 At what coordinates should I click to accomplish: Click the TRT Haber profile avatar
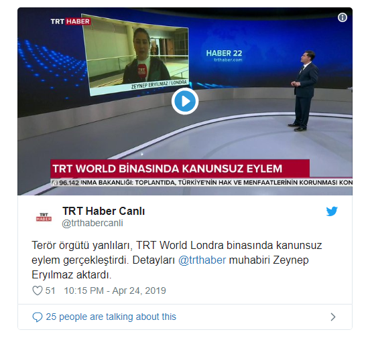pyautogui.click(x=44, y=218)
